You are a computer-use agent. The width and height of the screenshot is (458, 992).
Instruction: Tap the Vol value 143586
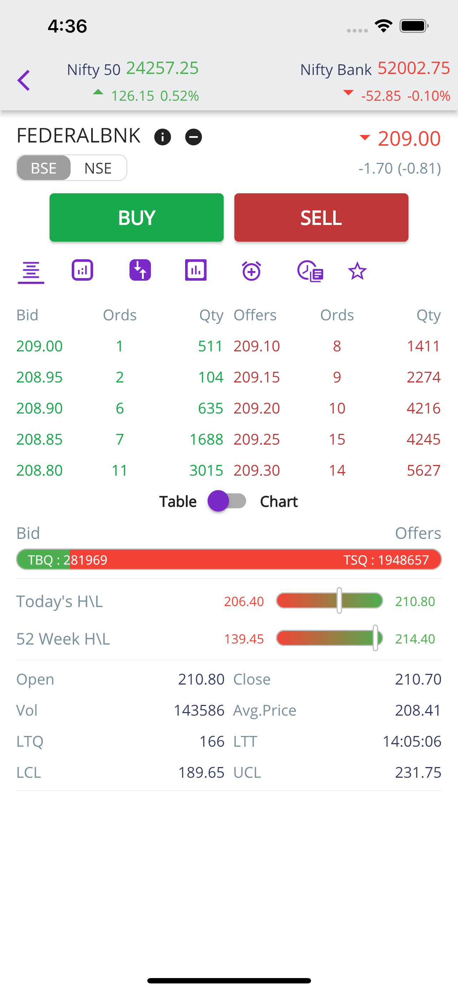tap(199, 711)
